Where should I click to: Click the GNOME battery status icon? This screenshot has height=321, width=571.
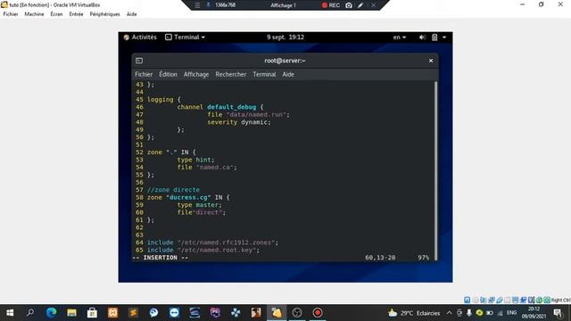point(434,37)
